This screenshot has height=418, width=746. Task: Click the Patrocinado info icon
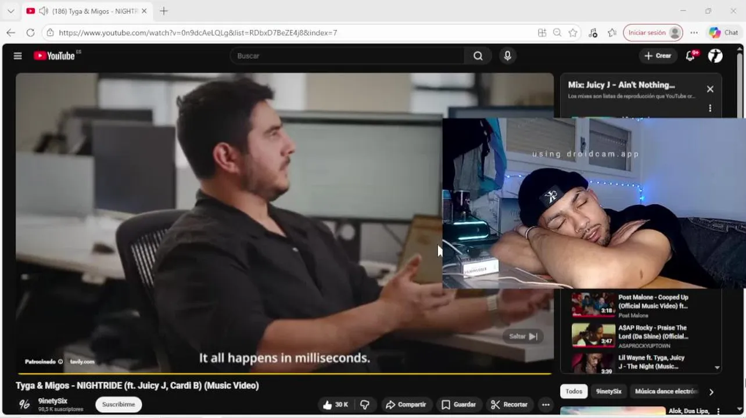point(60,362)
